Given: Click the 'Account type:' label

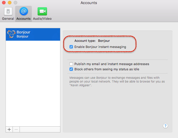Looking at the screenshot, I should (x=85, y=41).
